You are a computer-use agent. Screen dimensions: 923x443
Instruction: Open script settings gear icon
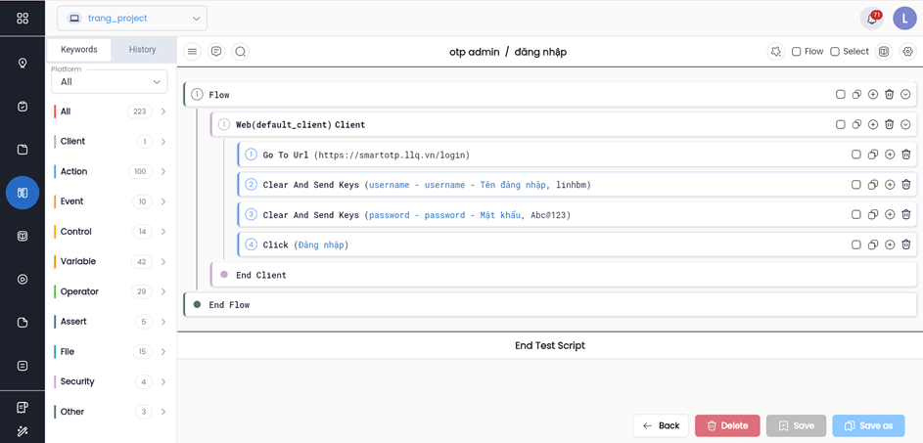[x=907, y=52]
